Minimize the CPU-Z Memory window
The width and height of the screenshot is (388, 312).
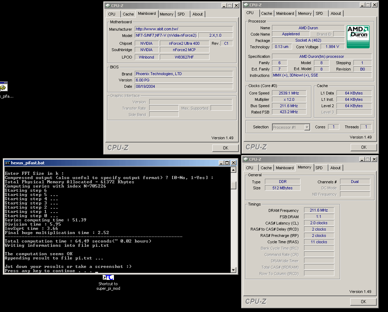tap(362, 159)
